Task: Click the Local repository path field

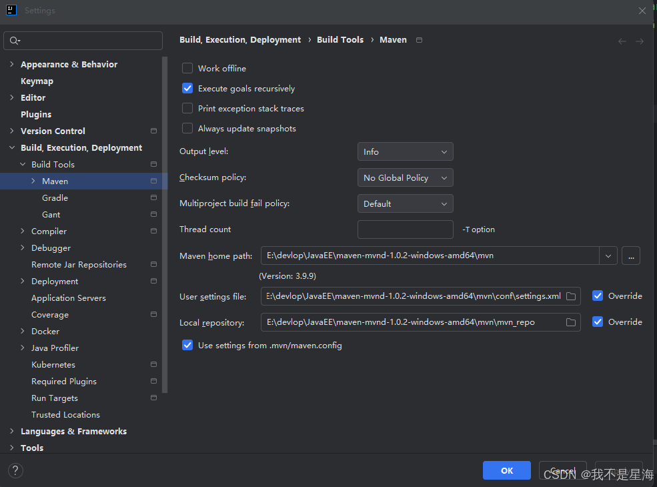Action: [x=421, y=322]
